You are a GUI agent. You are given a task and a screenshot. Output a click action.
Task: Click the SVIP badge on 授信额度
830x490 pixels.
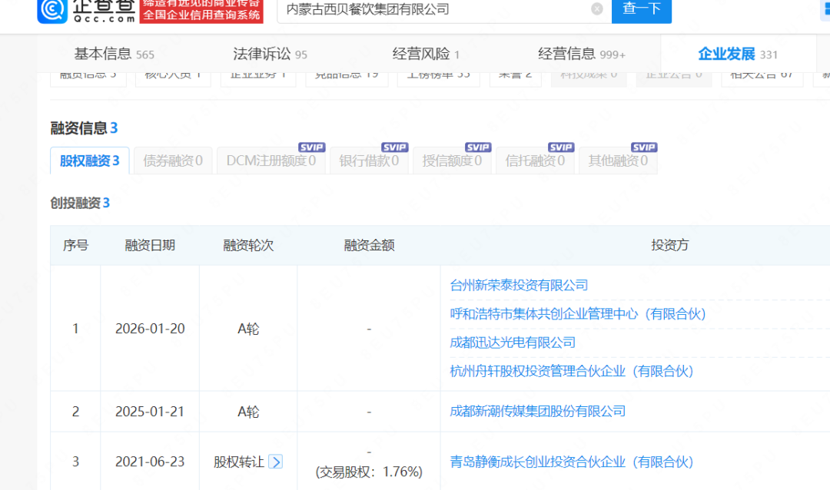[477, 147]
